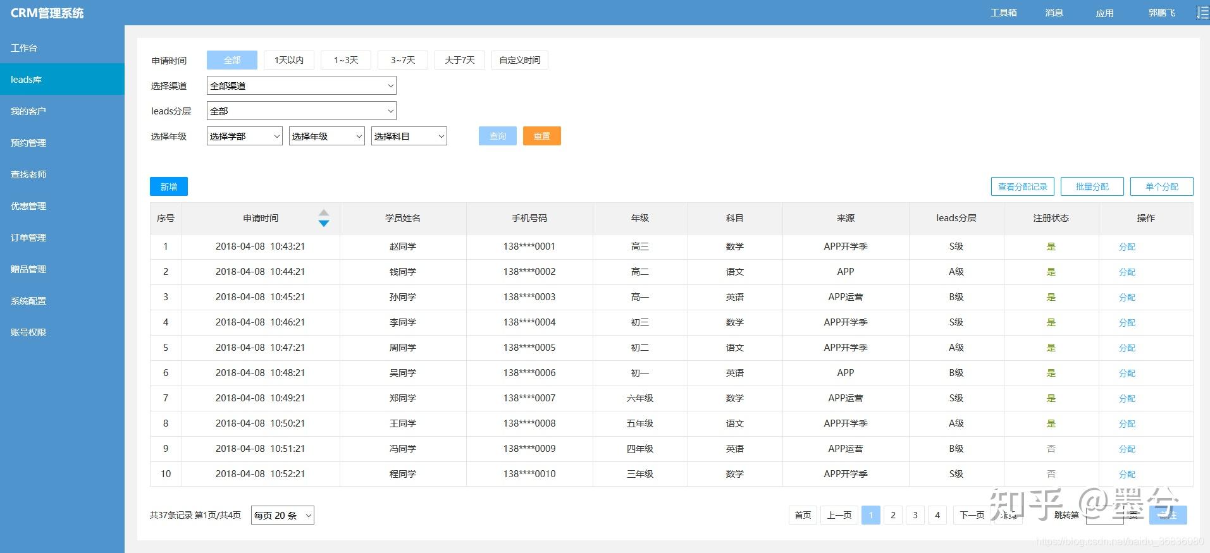The image size is (1210, 553).
Task: Open 系统配置 in sidebar
Action: [x=62, y=300]
